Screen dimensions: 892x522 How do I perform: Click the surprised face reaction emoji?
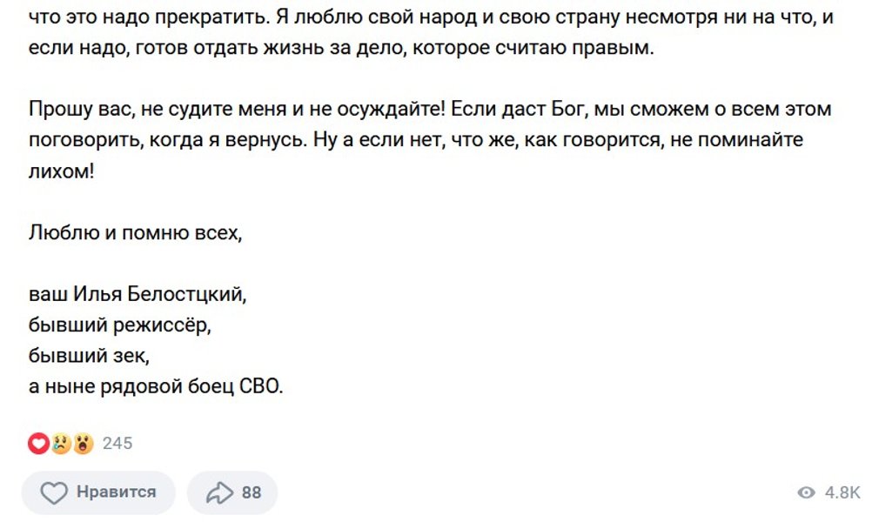click(83, 444)
